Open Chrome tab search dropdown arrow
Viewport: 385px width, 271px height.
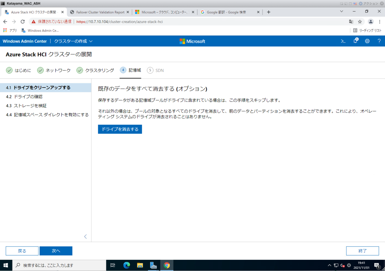point(341,11)
